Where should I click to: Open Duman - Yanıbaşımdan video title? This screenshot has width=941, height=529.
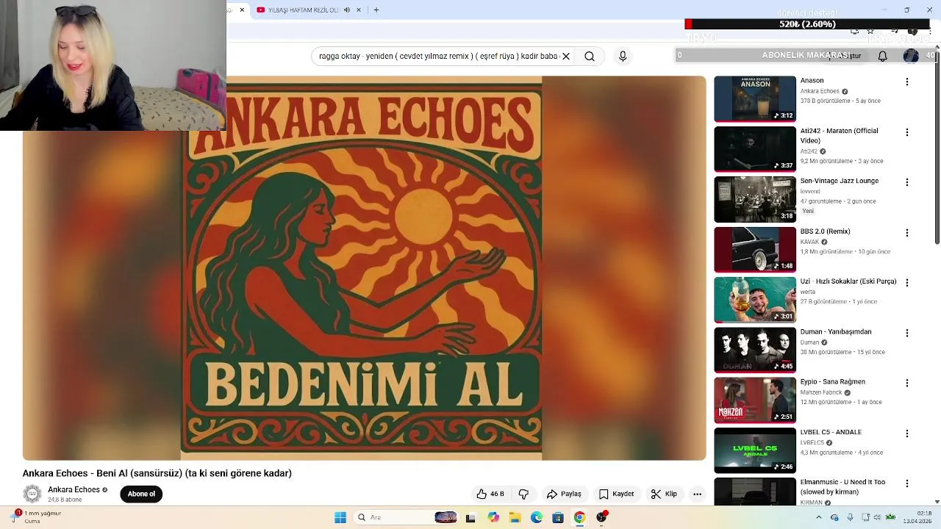(836, 332)
